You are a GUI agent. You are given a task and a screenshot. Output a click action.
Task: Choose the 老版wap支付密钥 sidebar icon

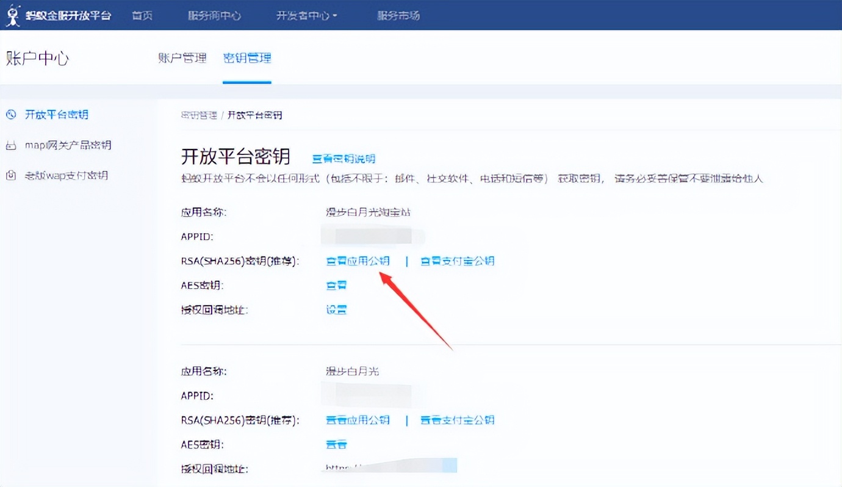[11, 176]
